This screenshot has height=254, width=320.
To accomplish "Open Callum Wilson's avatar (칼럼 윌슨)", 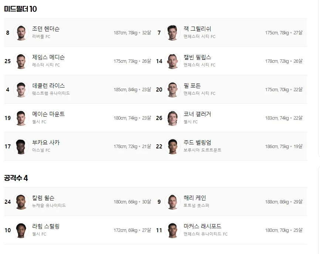I will coord(21,202).
